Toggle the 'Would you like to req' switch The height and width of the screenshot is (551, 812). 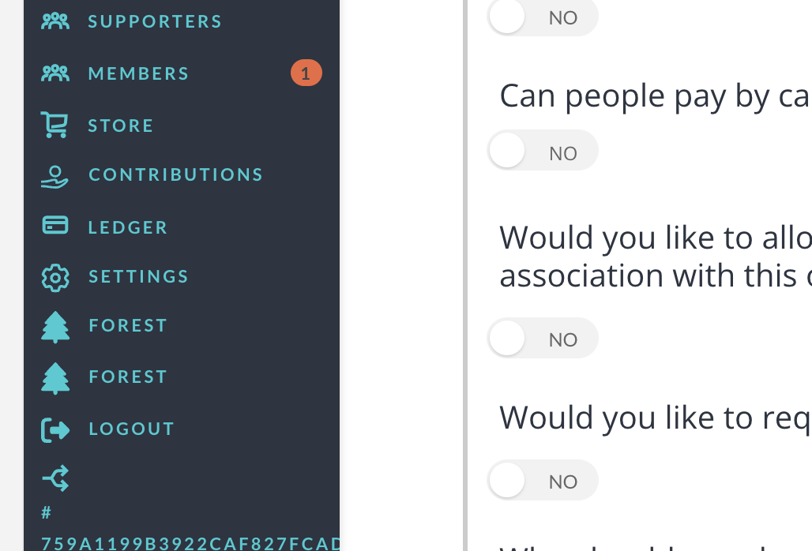[x=543, y=480]
